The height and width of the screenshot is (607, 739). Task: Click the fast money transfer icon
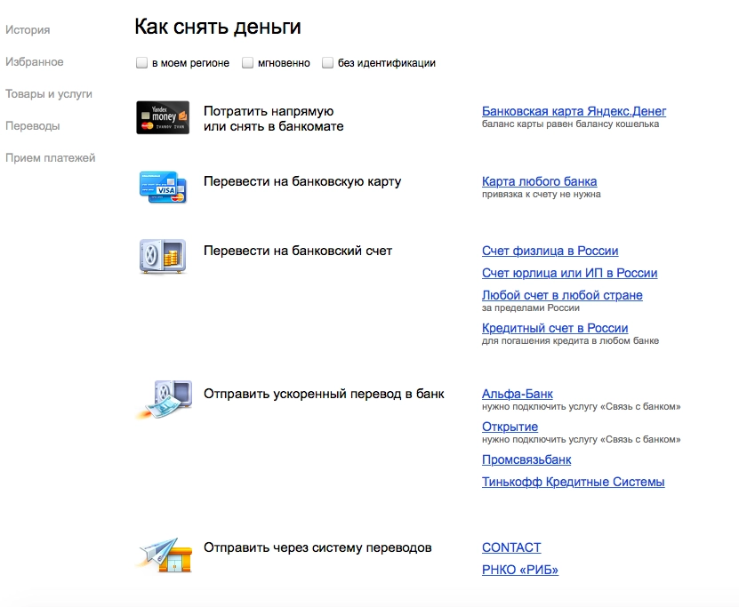point(165,398)
